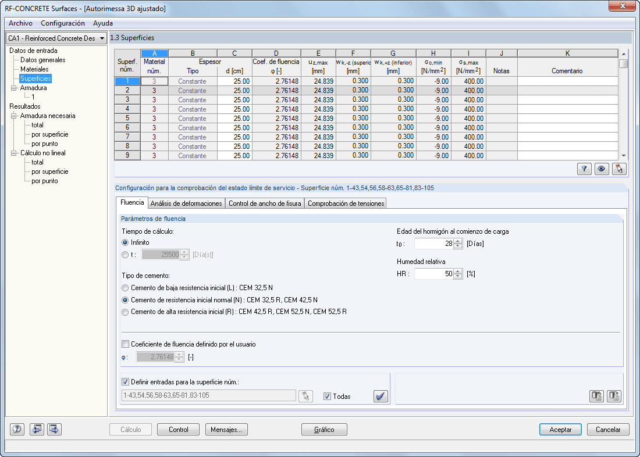Click the blue checkmark apply icon

381,396
